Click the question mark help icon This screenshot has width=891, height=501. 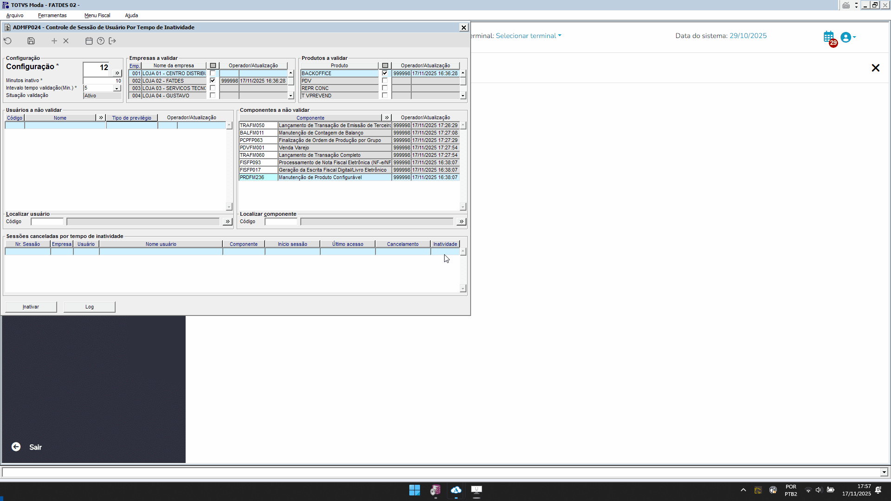[101, 41]
